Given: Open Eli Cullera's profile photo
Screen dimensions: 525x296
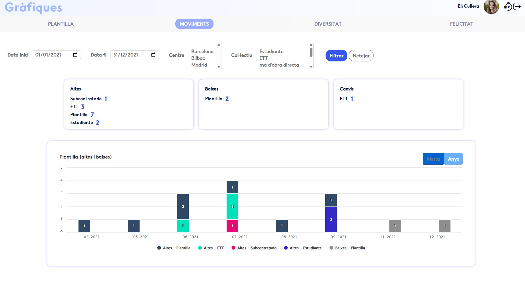Looking at the screenshot, I should 491,7.
